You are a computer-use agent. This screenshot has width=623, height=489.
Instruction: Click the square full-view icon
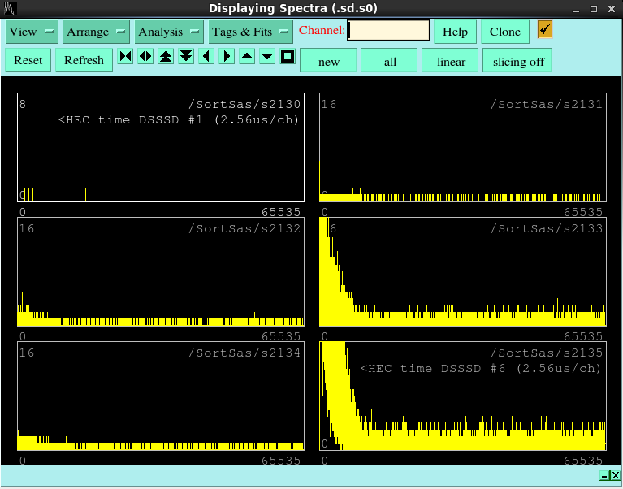click(288, 57)
